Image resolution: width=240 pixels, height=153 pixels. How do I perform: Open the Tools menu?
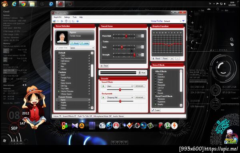click(74, 17)
